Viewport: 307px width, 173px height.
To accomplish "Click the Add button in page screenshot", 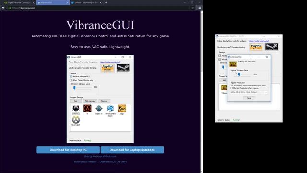I will point(76,101).
